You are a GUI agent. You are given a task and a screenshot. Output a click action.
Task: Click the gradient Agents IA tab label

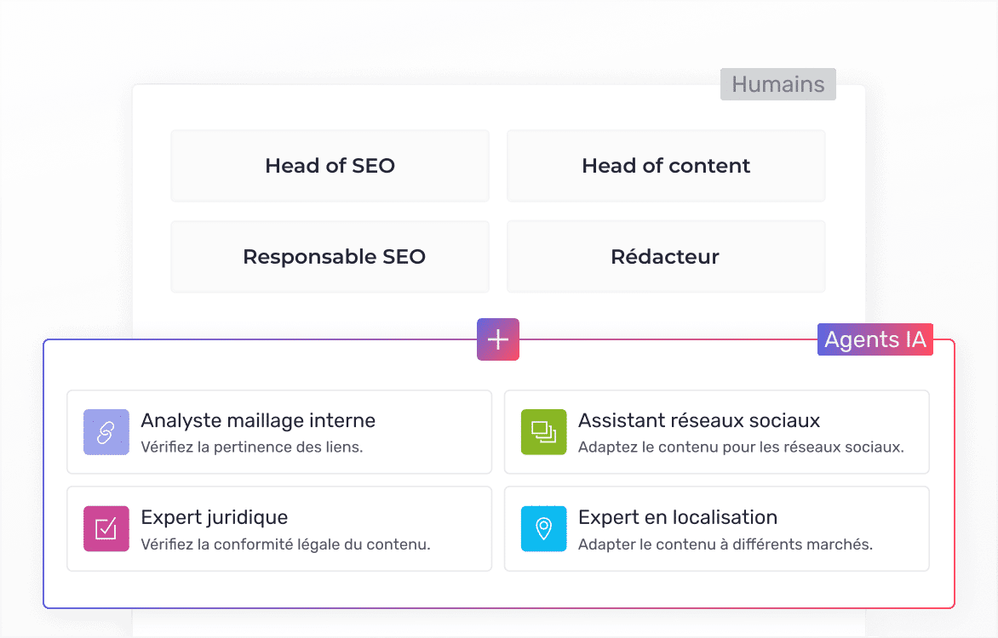pos(875,340)
